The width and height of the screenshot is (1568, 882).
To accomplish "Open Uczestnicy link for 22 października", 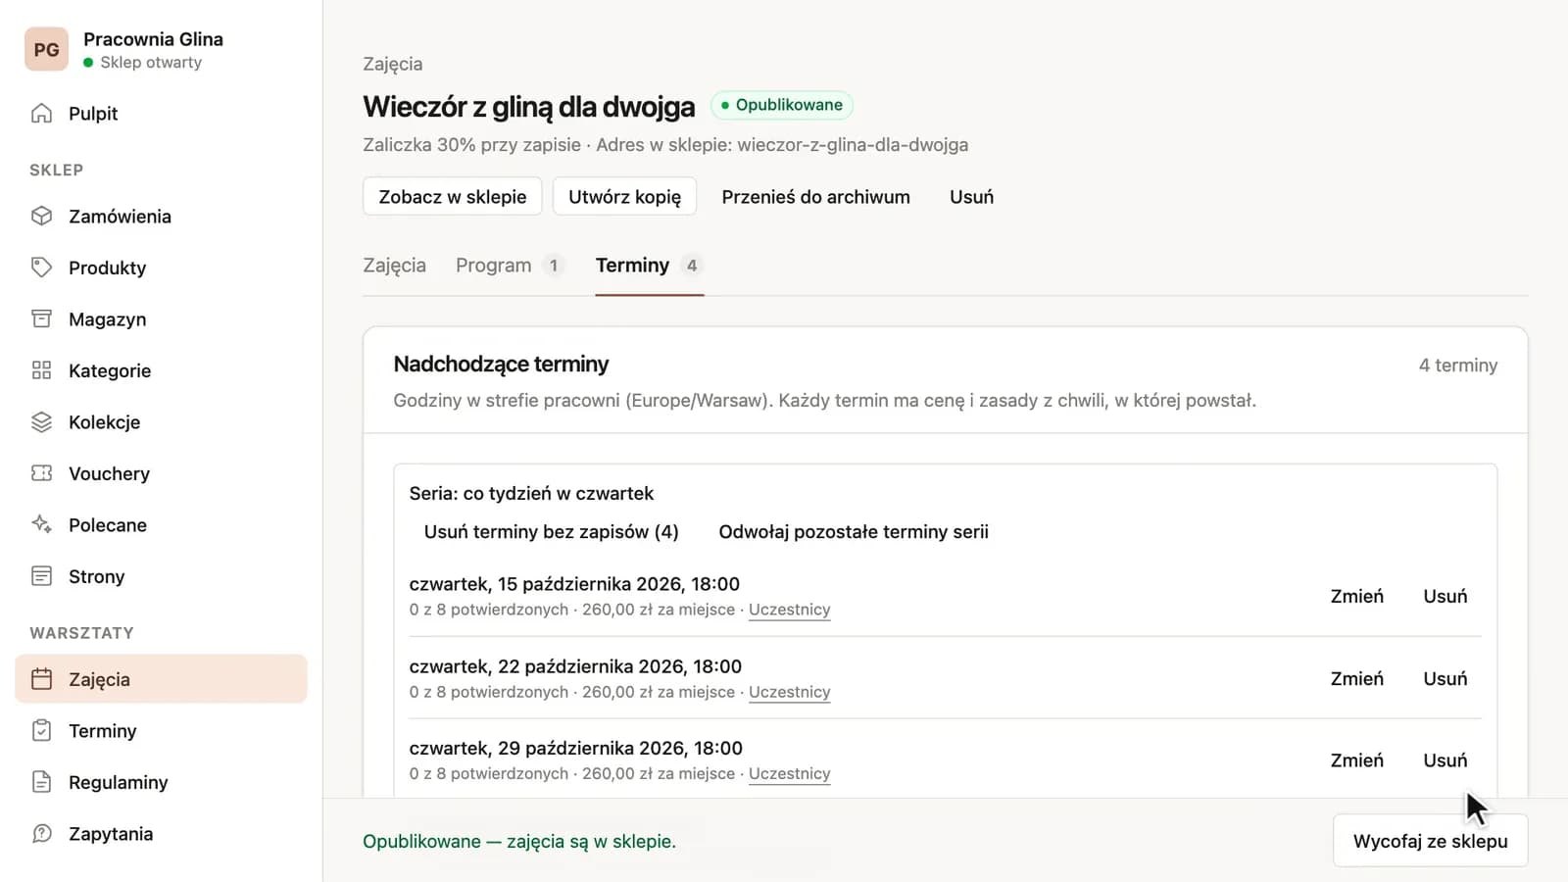I will pyautogui.click(x=789, y=692).
